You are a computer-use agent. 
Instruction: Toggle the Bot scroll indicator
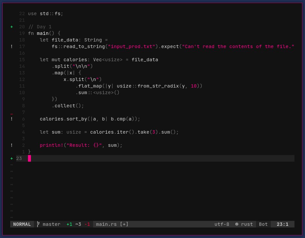tap(263, 224)
